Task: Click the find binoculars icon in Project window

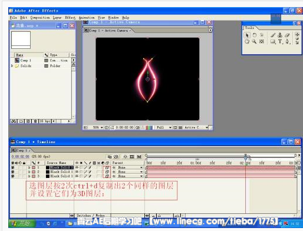Action: click(14, 121)
